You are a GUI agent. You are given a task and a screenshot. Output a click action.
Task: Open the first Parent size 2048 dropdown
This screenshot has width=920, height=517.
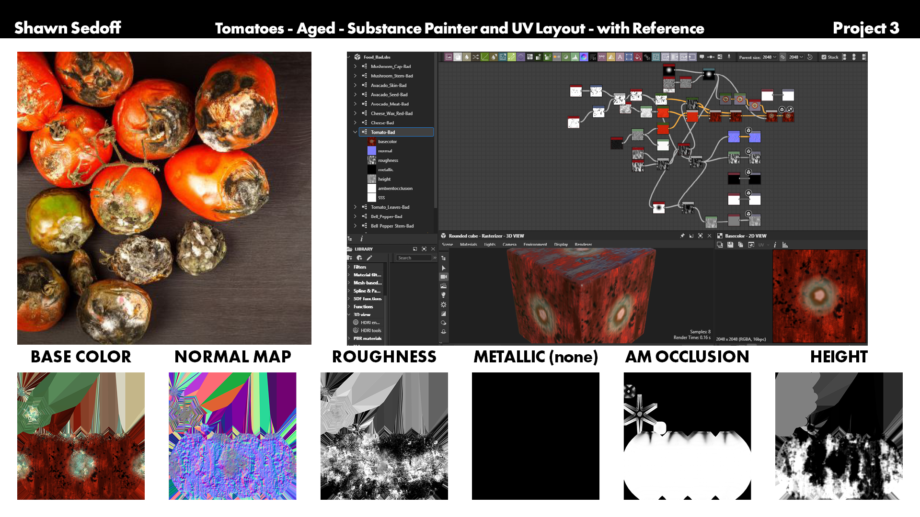point(770,57)
